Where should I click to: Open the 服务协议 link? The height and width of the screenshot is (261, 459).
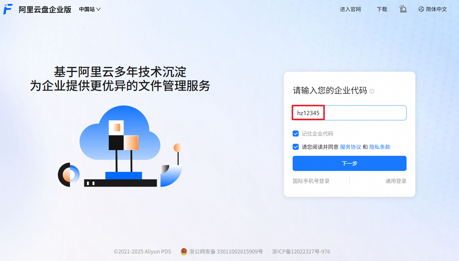point(351,147)
